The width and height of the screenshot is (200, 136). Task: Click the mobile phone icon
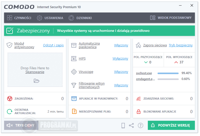(x=123, y=126)
